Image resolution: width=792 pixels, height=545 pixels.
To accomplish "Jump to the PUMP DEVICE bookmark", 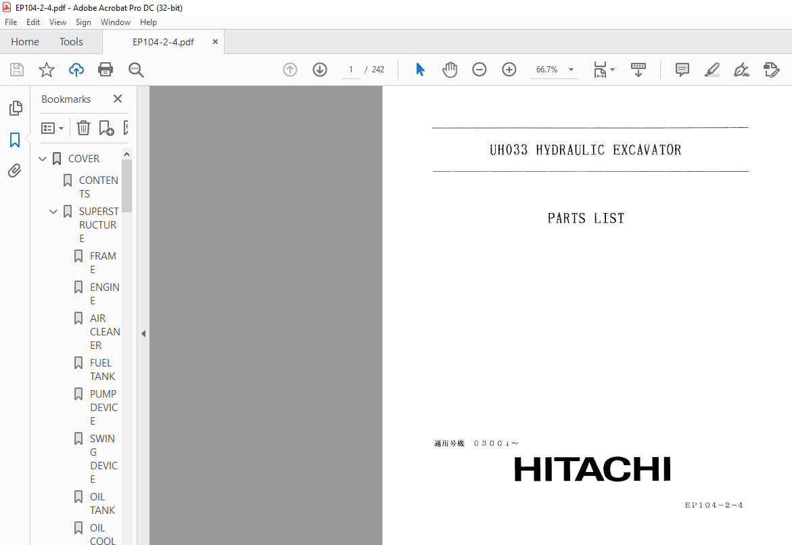I will 103,407.
